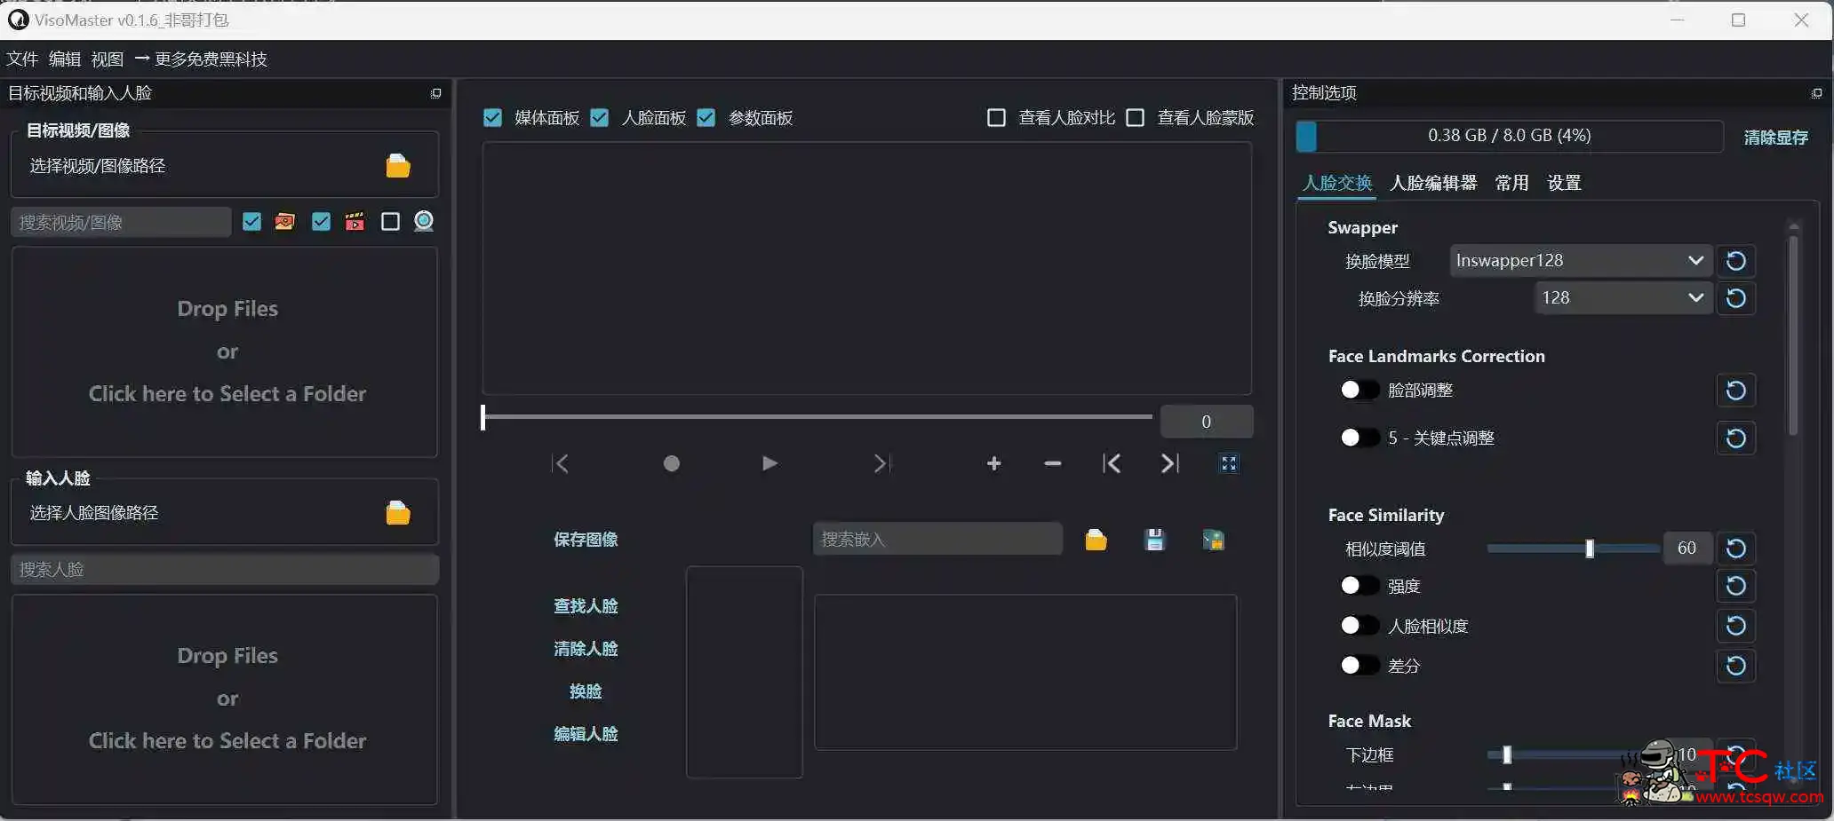Click the save-as embeddings icon
Image resolution: width=1834 pixels, height=821 pixels.
point(1213,540)
